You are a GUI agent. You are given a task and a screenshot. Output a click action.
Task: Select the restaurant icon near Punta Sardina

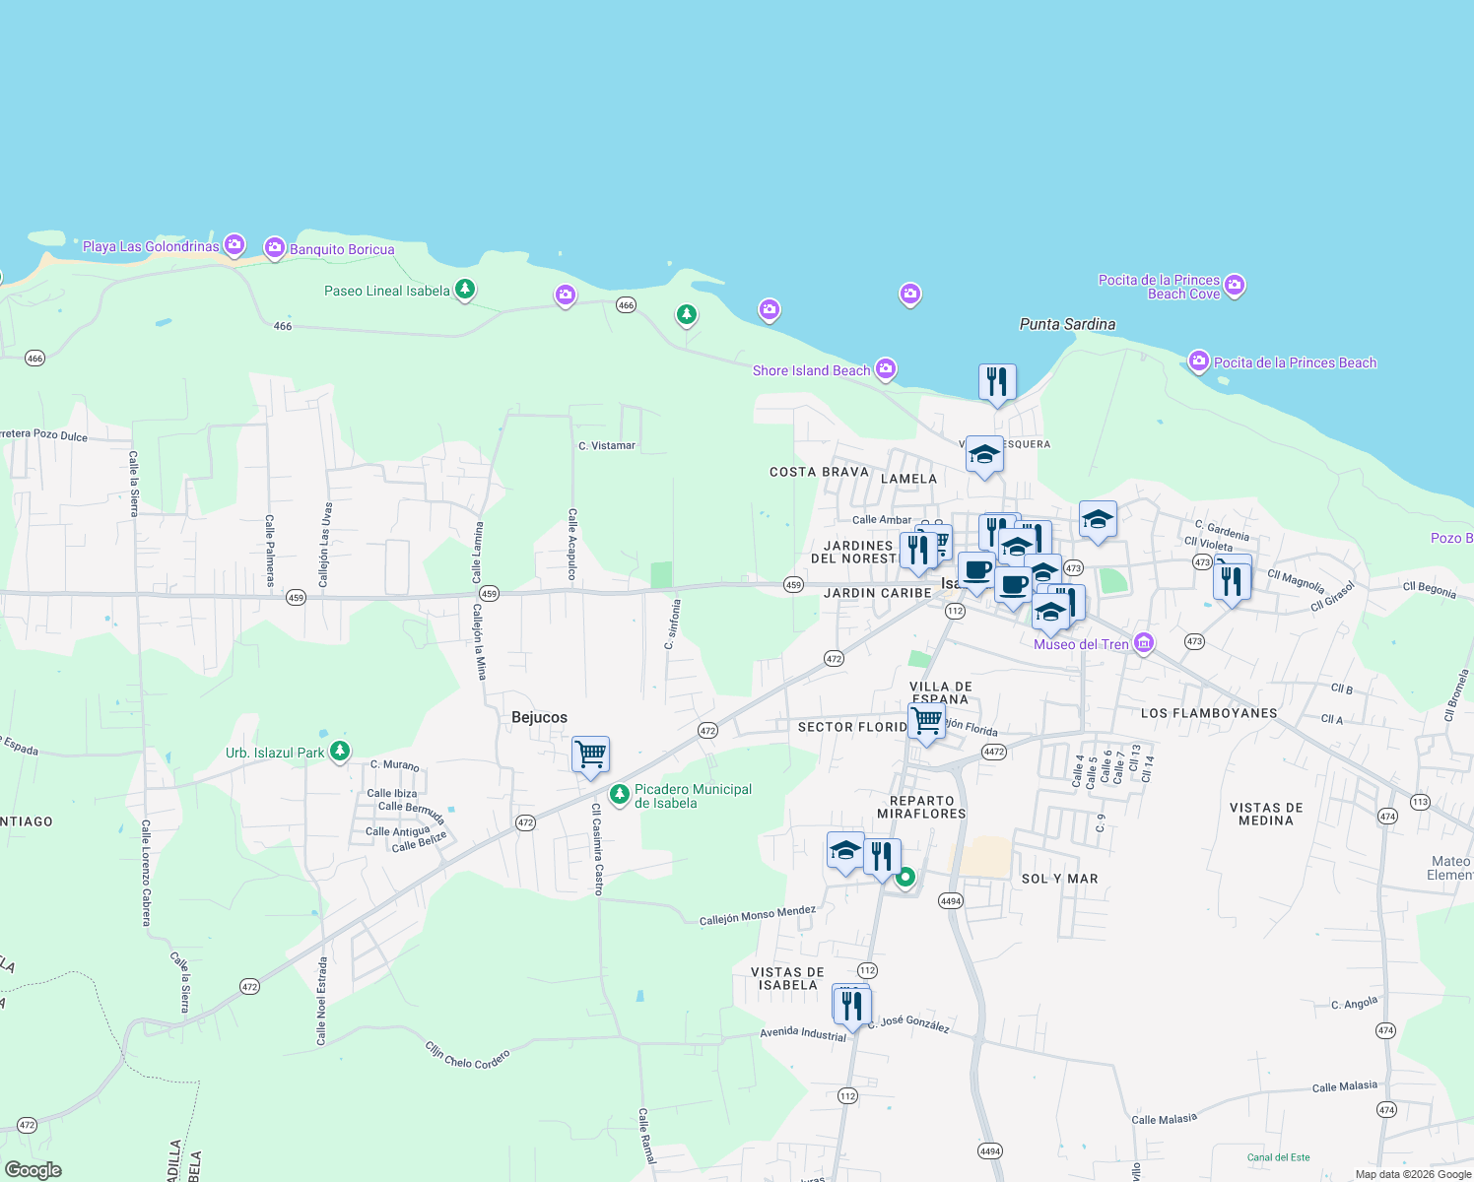pyautogui.click(x=996, y=382)
